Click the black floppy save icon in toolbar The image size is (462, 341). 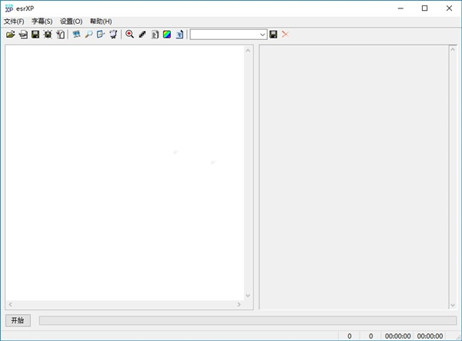tap(35, 35)
